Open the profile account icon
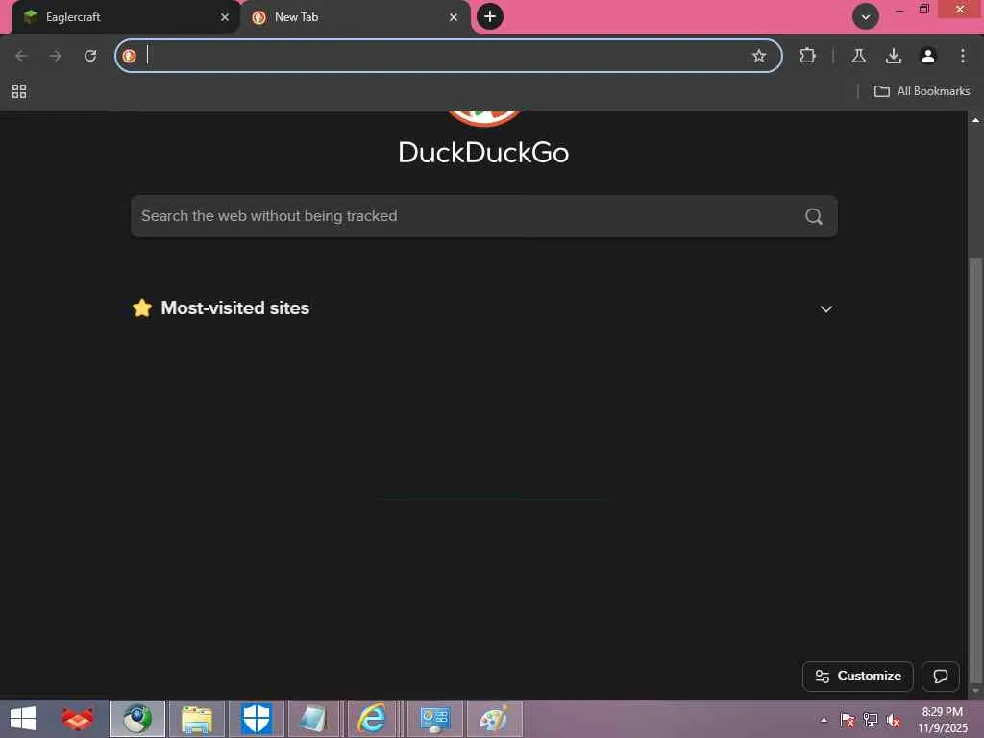 (x=927, y=56)
